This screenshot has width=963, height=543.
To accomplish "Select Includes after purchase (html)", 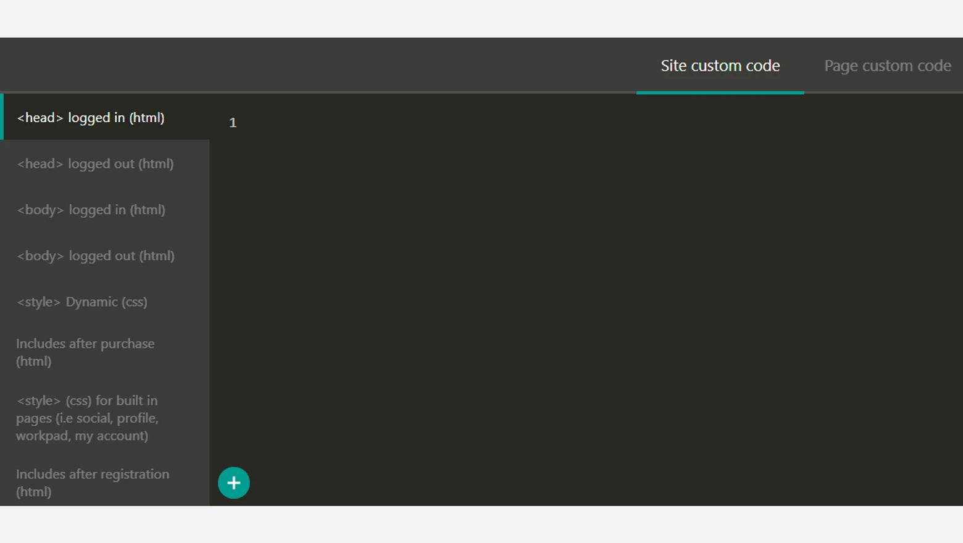I will [x=105, y=352].
